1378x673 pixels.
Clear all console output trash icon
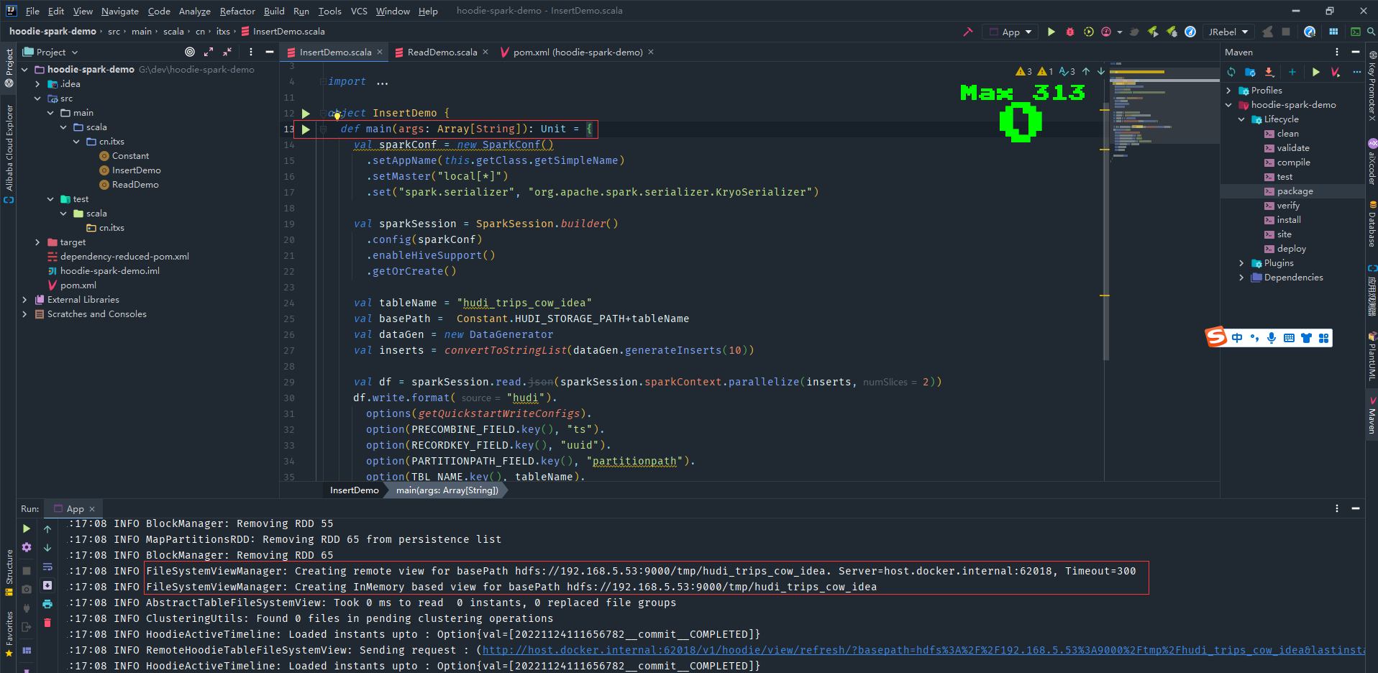click(x=47, y=623)
